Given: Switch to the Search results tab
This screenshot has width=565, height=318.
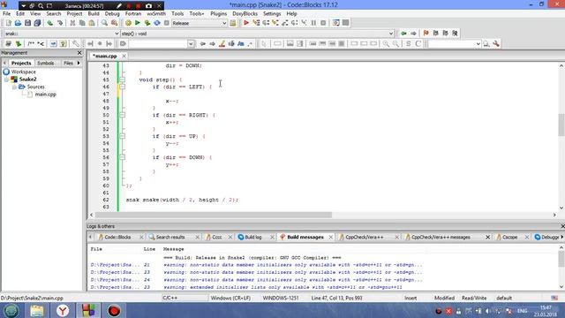Looking at the screenshot, I should click(x=170, y=238).
